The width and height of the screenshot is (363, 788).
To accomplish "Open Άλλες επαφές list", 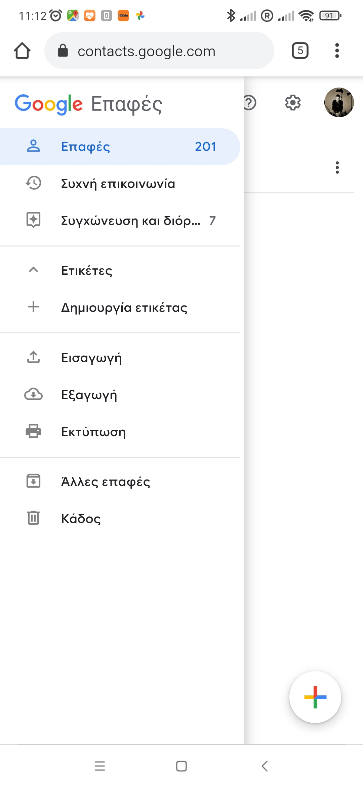I will click(x=105, y=482).
